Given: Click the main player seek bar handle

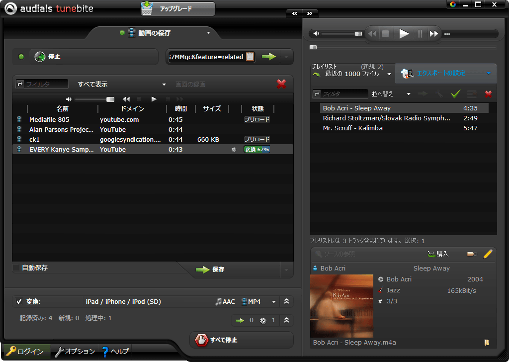Looking at the screenshot, I should click(313, 47).
